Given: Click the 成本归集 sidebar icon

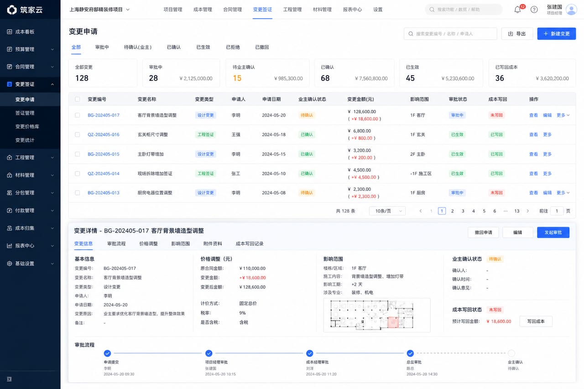Looking at the screenshot, I should (x=10, y=228).
